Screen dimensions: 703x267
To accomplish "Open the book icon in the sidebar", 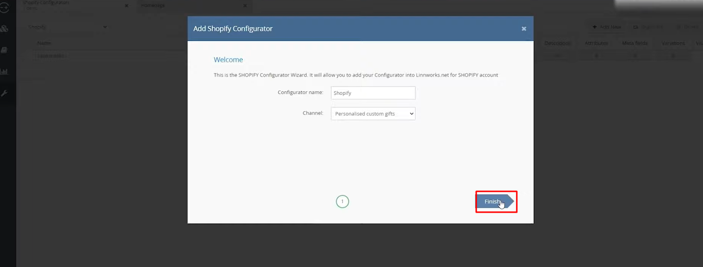I will pyautogui.click(x=4, y=50).
